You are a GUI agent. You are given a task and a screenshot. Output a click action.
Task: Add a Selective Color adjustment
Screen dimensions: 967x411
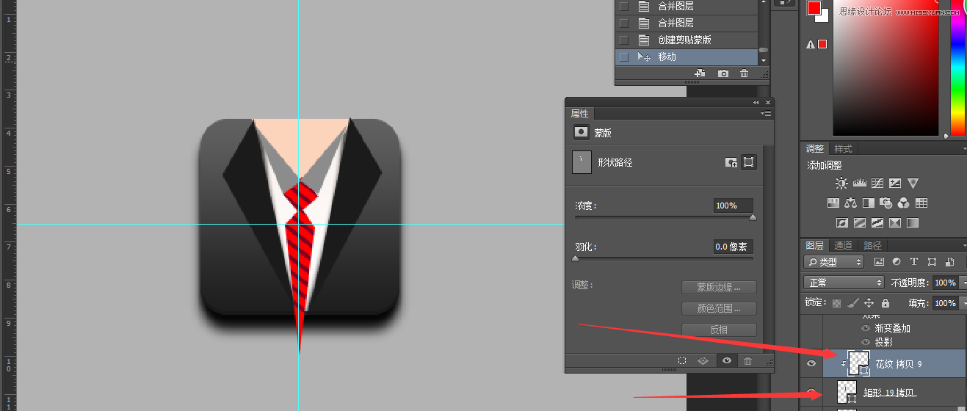(895, 222)
